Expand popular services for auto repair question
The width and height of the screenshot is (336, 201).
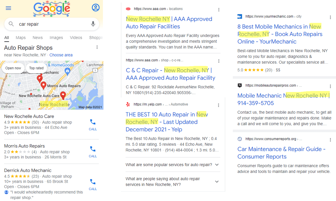pos(172,165)
